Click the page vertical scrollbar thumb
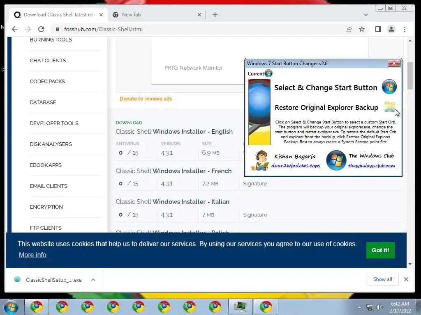This screenshot has height=315, width=421. tap(410, 76)
